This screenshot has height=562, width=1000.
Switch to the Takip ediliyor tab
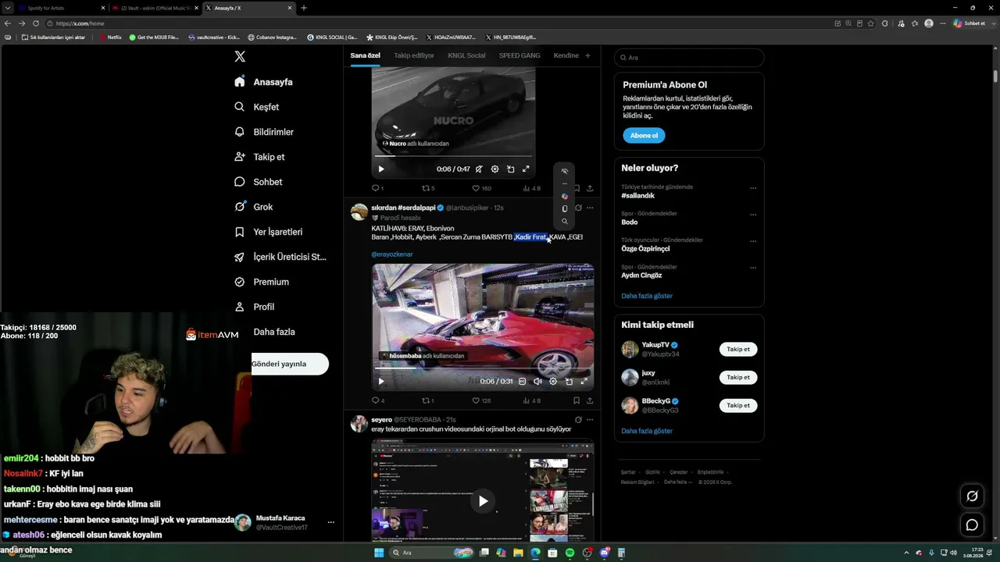(x=414, y=55)
